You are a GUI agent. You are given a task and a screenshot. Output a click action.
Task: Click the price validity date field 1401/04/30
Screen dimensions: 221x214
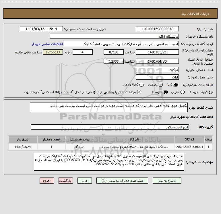tap(157, 61)
